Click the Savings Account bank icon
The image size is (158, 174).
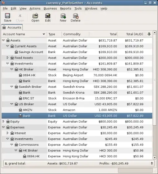16,52
